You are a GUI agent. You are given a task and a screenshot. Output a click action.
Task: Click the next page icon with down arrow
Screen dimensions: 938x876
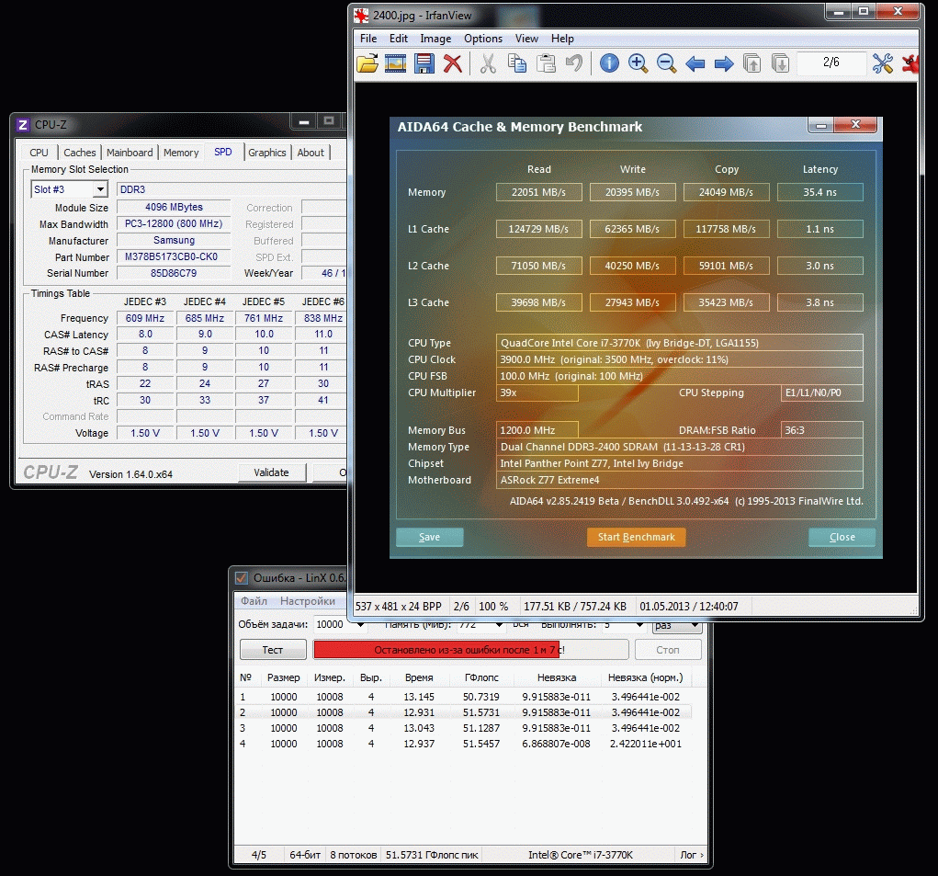(x=781, y=63)
